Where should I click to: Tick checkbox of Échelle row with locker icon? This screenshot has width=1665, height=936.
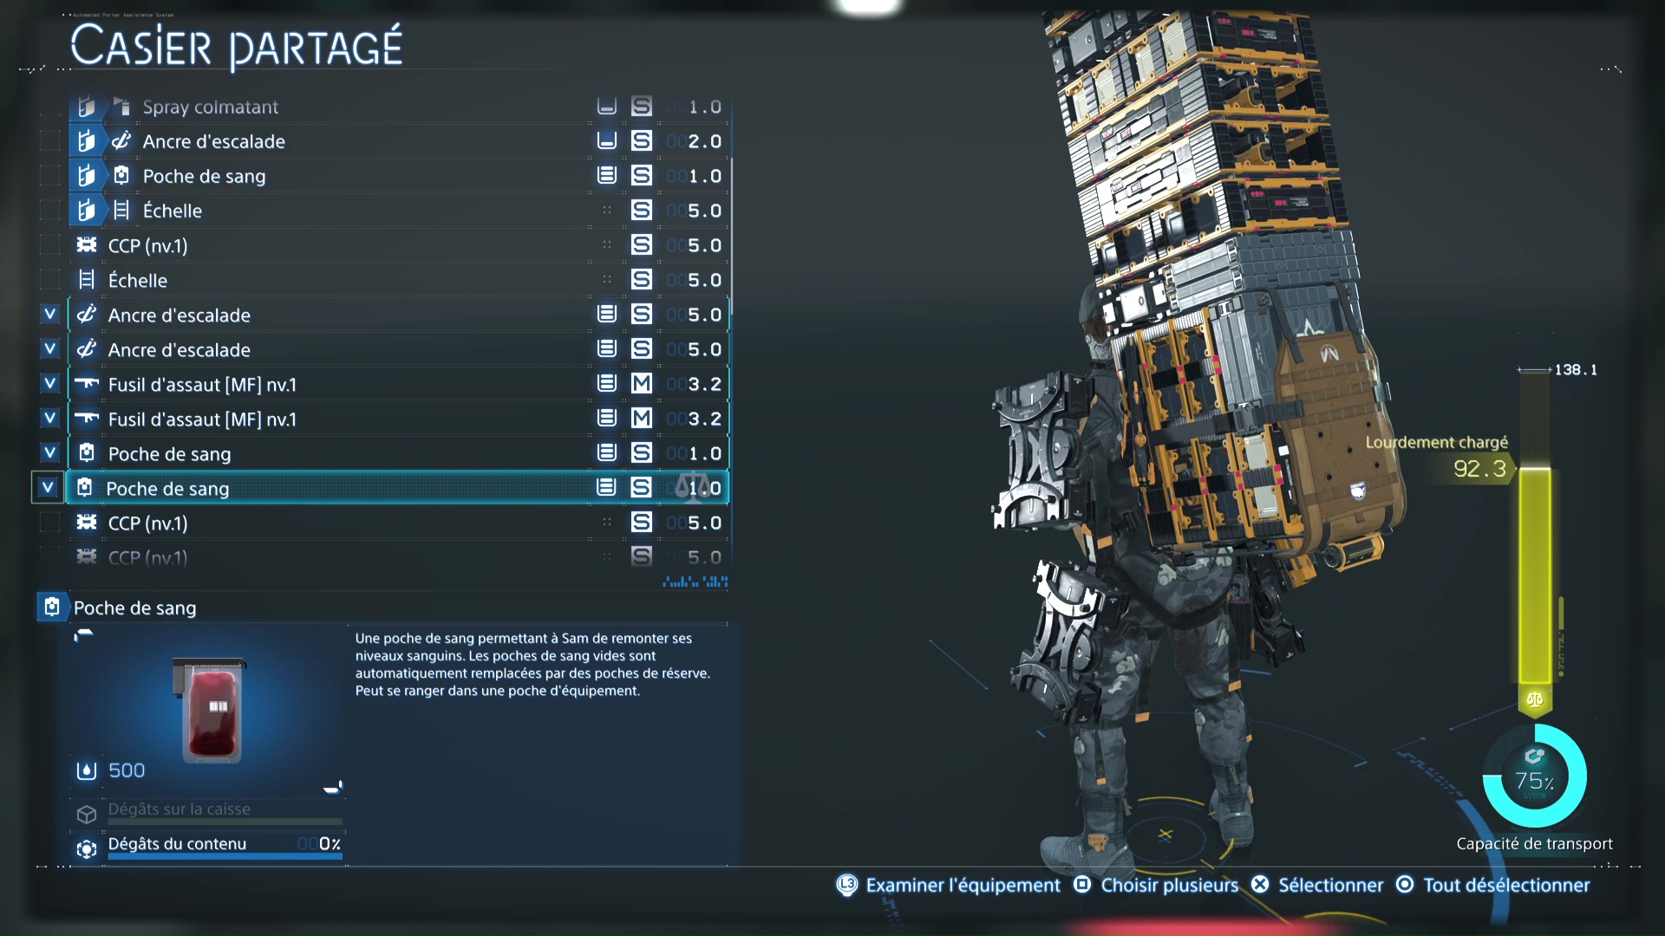pyautogui.click(x=50, y=211)
